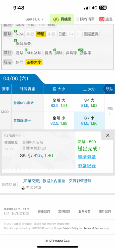Switch play type to 熱門
Viewport: 115px width, 250px height.
[20, 62]
